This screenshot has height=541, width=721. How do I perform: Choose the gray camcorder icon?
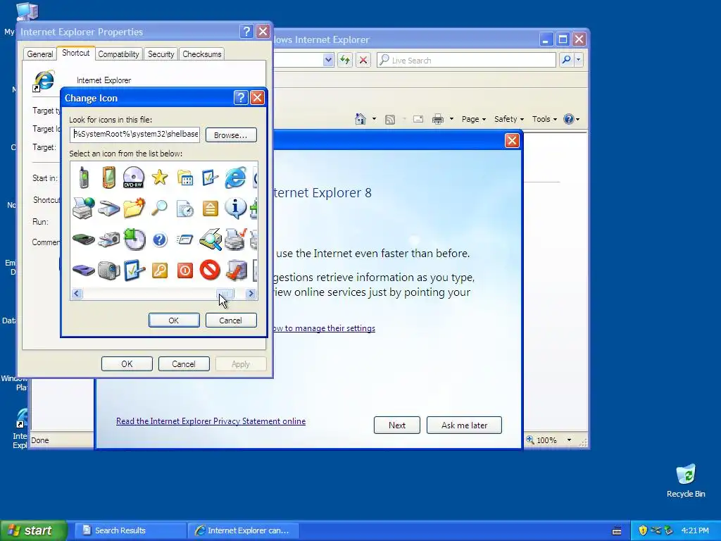pyautogui.click(x=108, y=270)
